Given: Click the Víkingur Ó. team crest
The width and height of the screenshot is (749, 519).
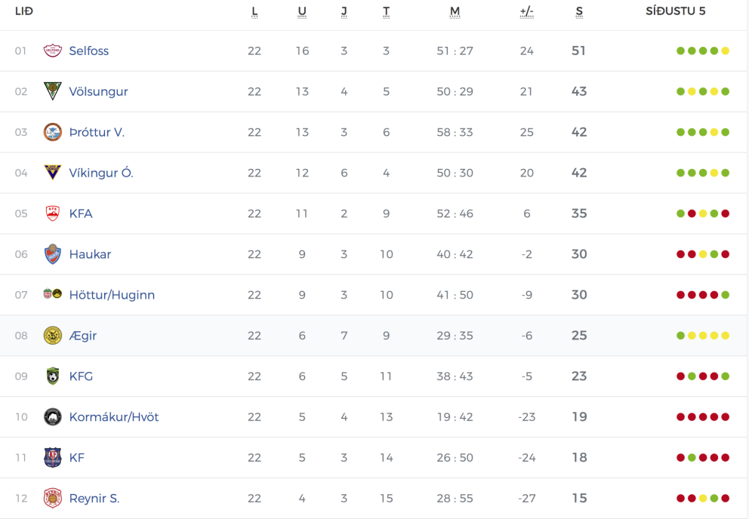Looking at the screenshot, I should coord(52,173).
